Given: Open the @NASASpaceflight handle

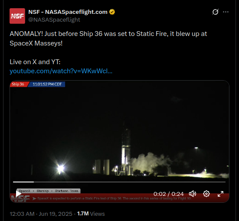Looking at the screenshot, I should coord(54,19).
